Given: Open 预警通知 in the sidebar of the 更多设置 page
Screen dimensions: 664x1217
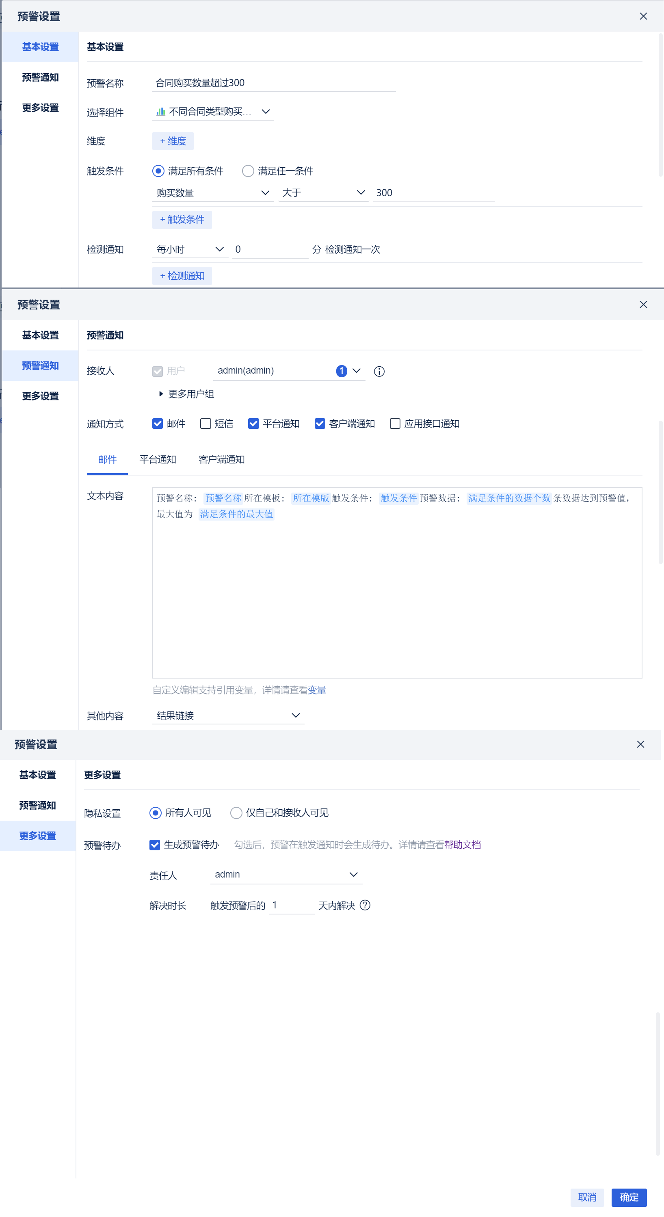Looking at the screenshot, I should (x=38, y=805).
